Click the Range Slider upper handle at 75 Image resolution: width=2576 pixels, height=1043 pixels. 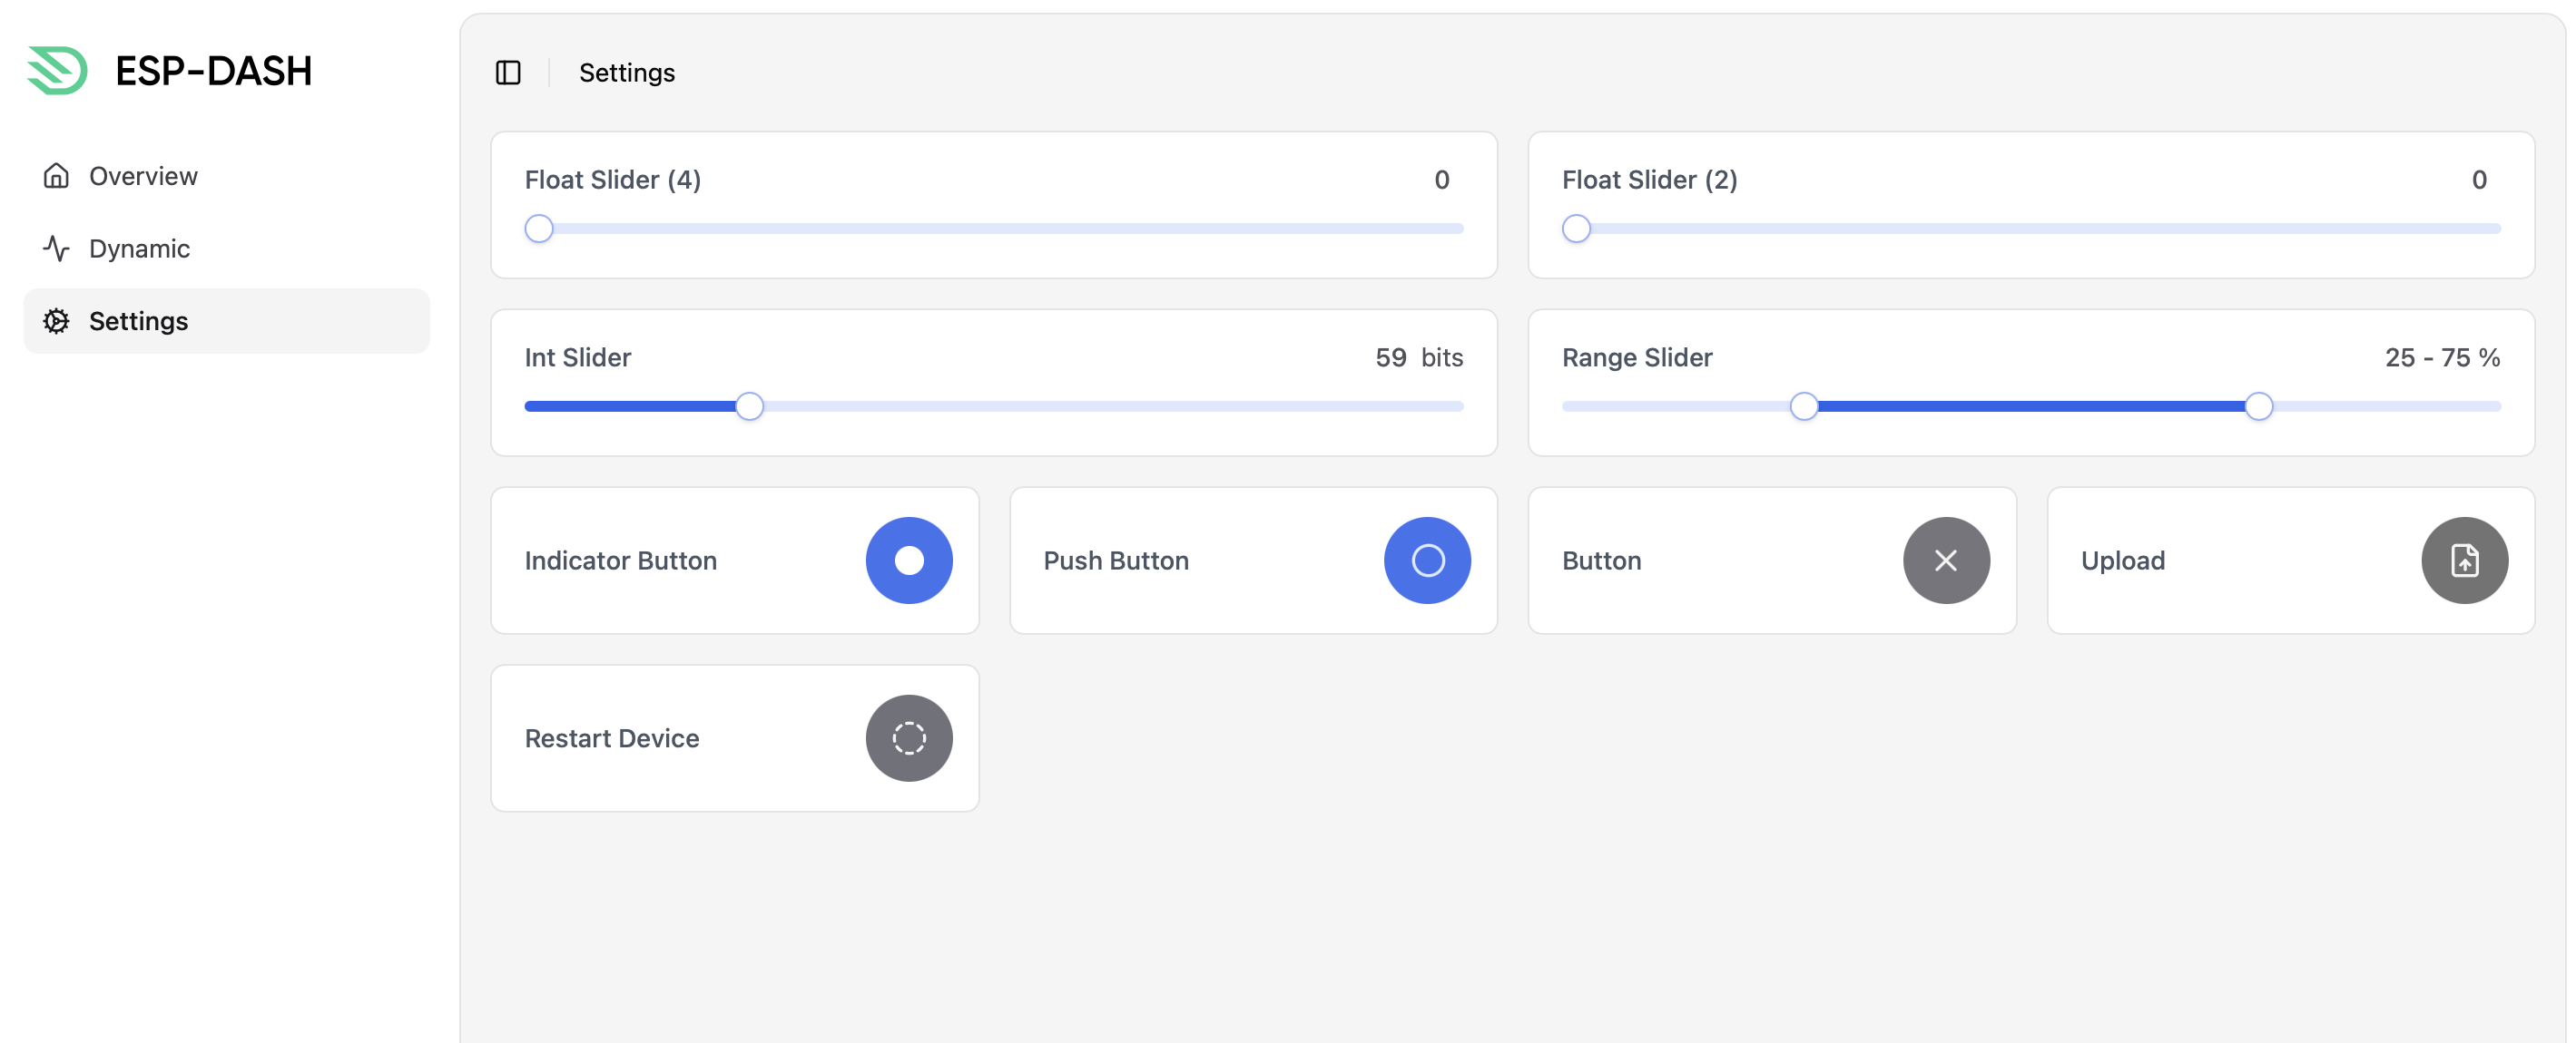(2258, 406)
